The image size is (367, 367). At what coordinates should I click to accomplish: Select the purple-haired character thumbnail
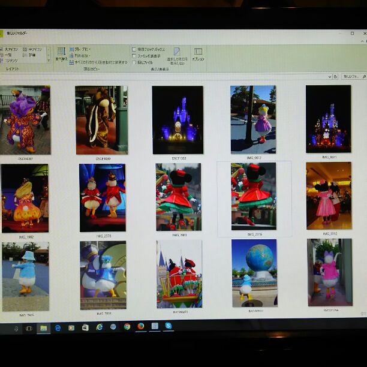tap(25, 120)
